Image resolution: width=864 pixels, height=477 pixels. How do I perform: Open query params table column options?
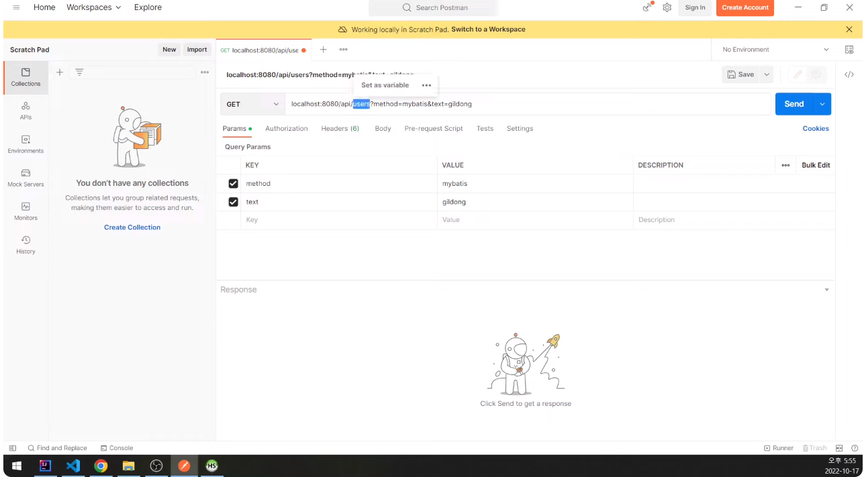[x=785, y=165]
